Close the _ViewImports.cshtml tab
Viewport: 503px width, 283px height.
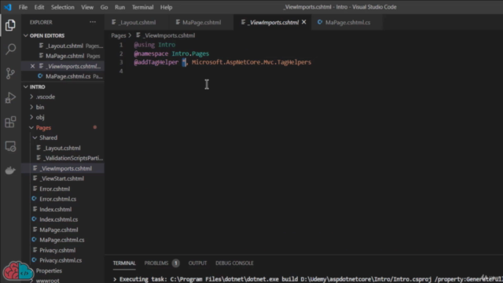(304, 22)
